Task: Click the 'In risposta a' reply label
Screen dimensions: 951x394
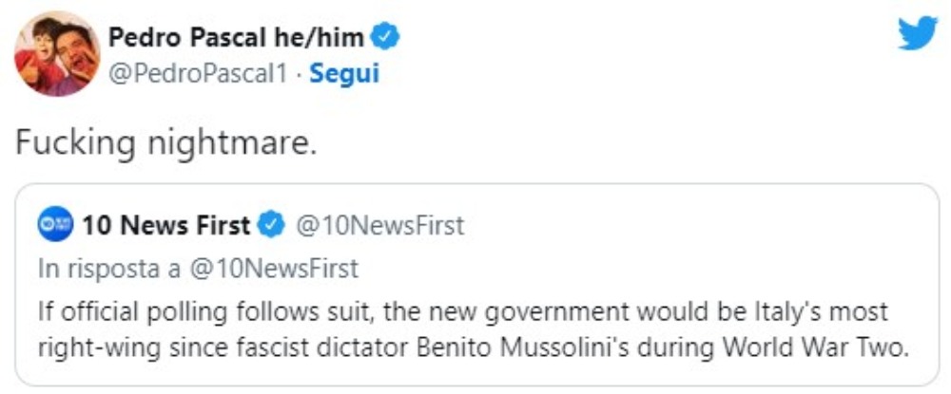Action: click(x=109, y=269)
